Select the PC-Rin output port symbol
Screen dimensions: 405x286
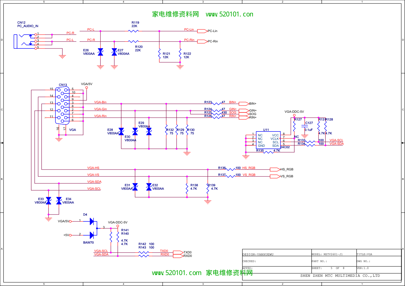point(202,41)
